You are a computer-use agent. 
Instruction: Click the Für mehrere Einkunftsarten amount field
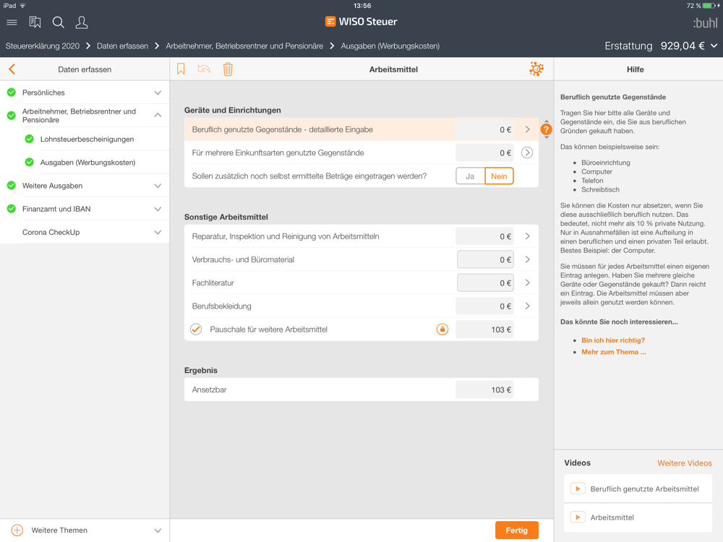(484, 152)
